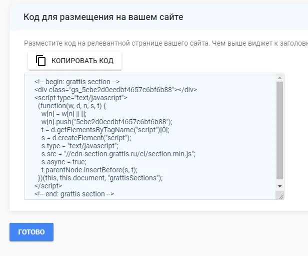The image size is (308, 256).
Task: Click the div class gs_5ebe2d0eedbf4657c6bf6b88 line
Action: tap(115, 90)
